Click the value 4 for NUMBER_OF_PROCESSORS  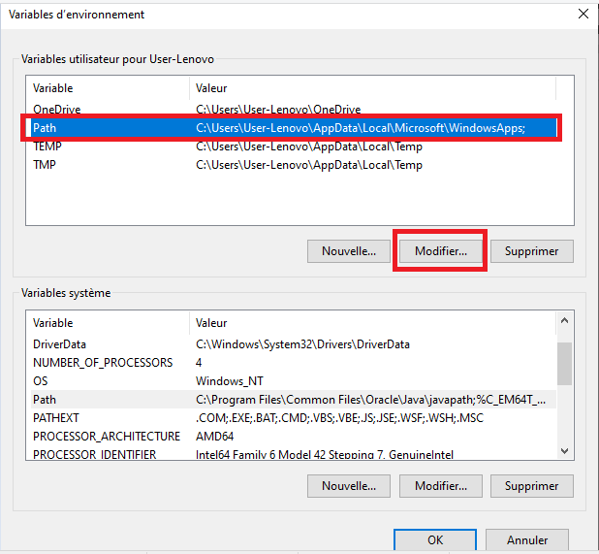(199, 363)
